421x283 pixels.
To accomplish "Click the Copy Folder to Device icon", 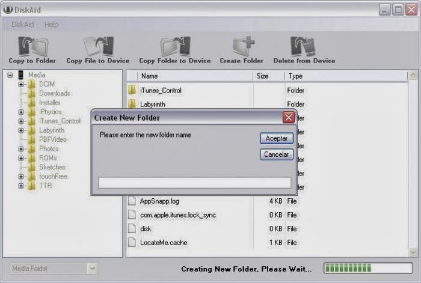I will click(x=176, y=46).
